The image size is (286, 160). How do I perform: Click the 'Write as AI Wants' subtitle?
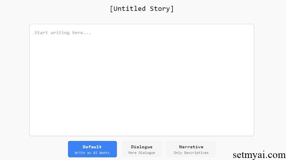(92, 153)
